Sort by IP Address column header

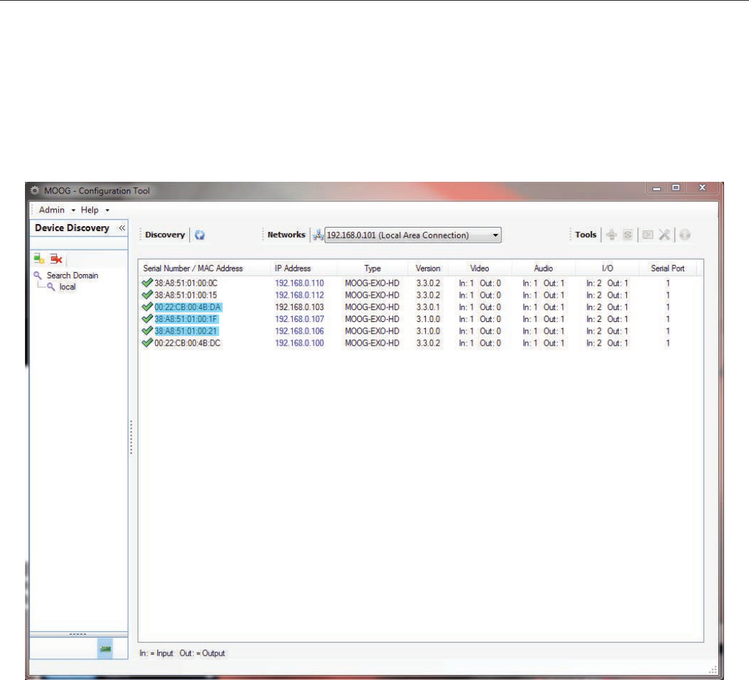(293, 269)
